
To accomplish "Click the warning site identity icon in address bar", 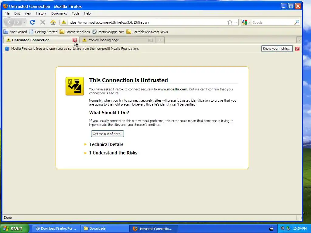I will point(64,22).
